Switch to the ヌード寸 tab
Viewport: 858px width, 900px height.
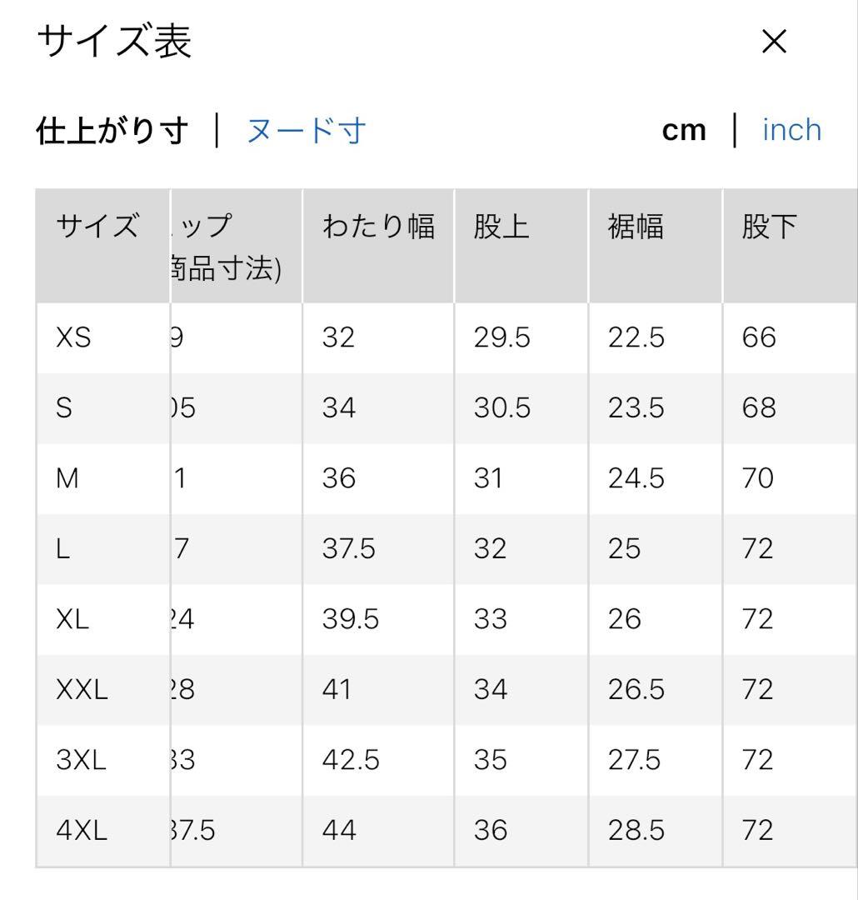(x=306, y=130)
